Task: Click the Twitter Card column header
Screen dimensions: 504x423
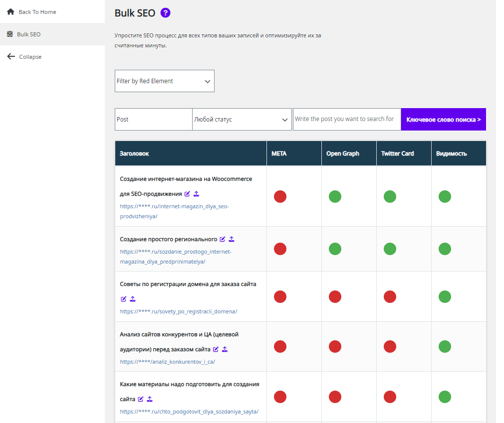Action: point(404,153)
